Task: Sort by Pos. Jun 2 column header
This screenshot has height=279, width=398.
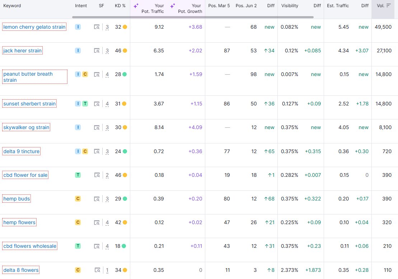Action: 246,6
